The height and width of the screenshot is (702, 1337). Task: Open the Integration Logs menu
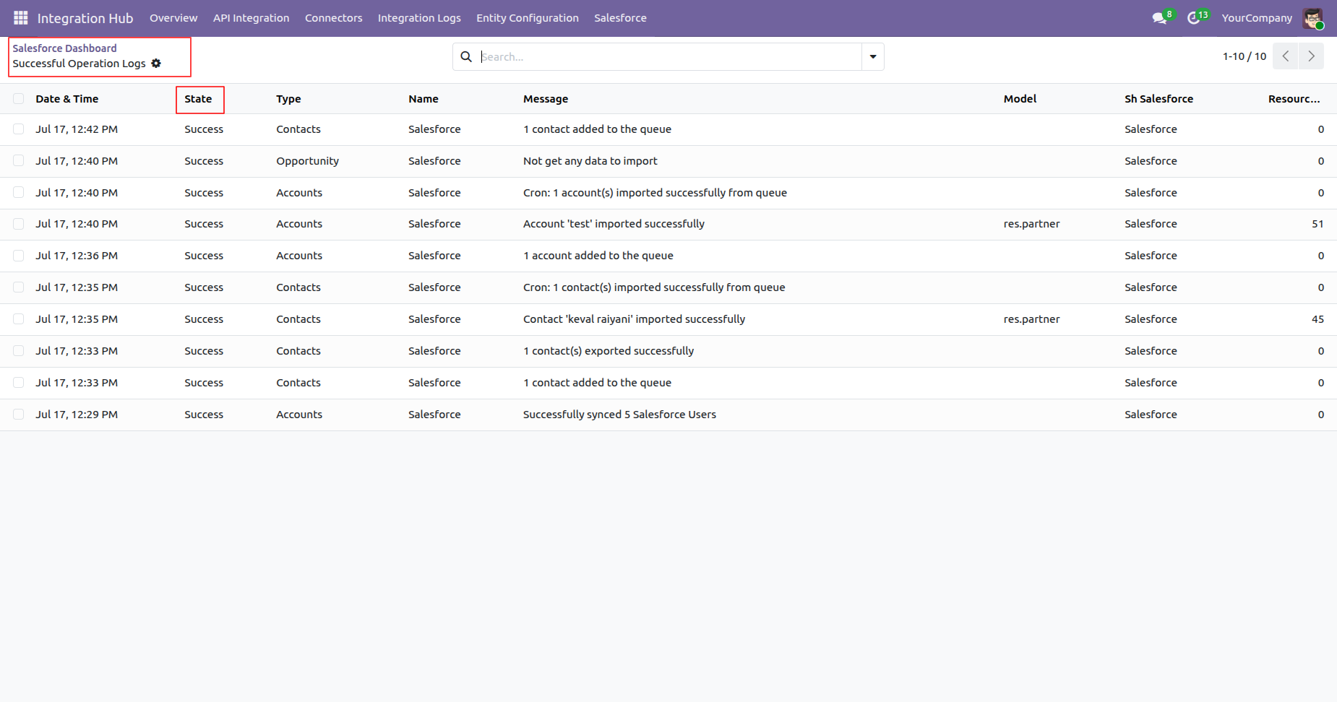point(419,18)
